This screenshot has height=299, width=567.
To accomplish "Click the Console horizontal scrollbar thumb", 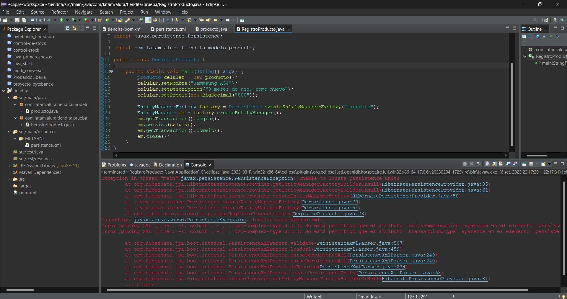I will (x=317, y=290).
